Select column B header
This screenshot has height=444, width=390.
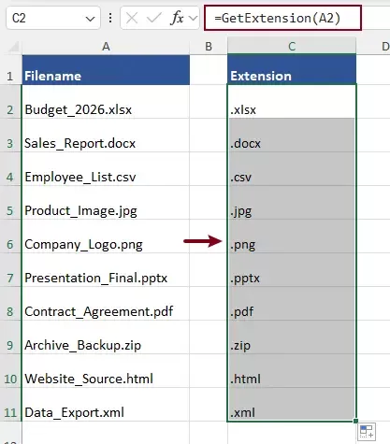click(209, 47)
